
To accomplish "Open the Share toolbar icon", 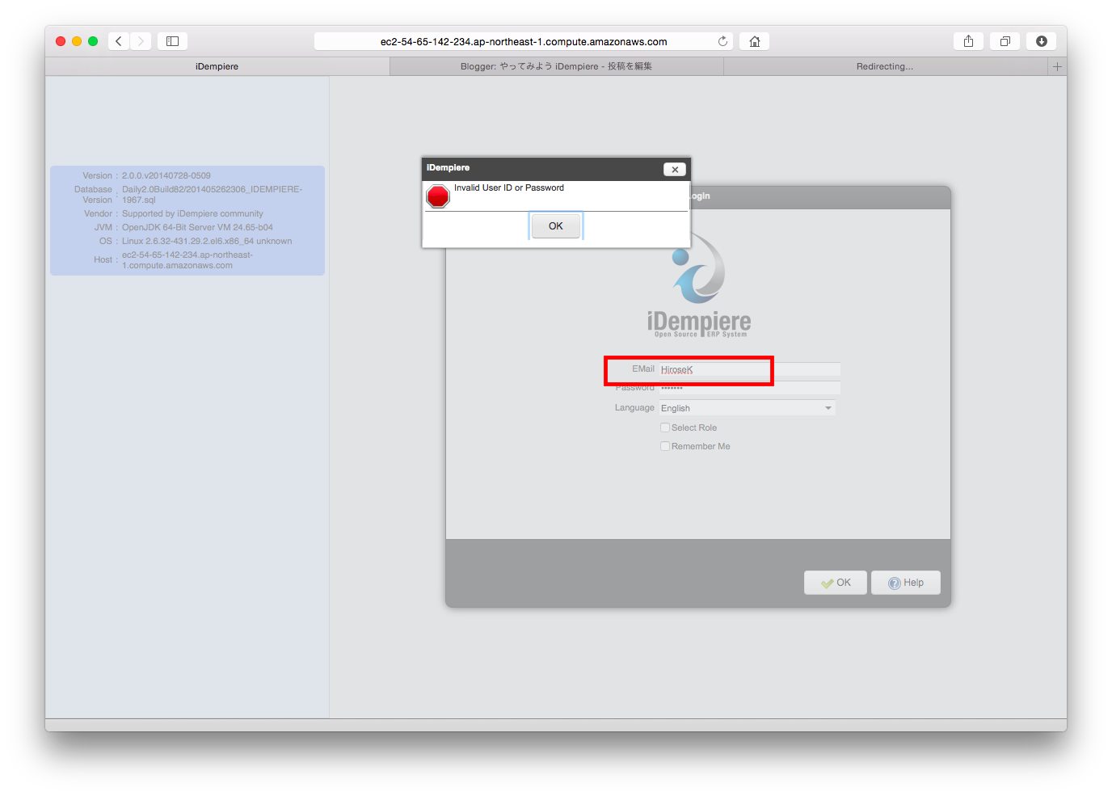I will (968, 41).
